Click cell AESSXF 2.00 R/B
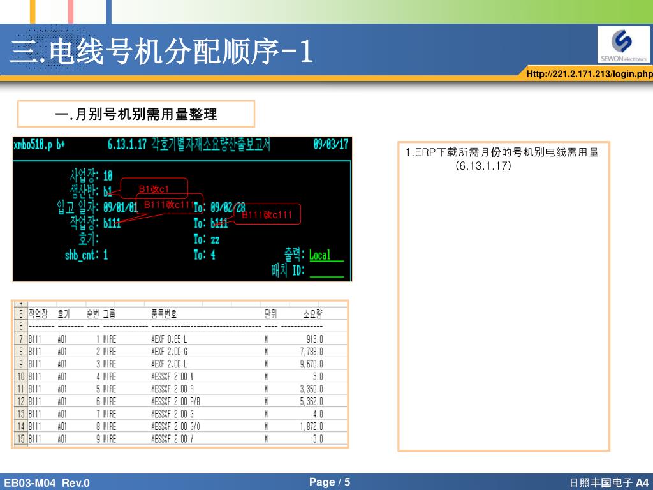653x490 pixels. 175,402
